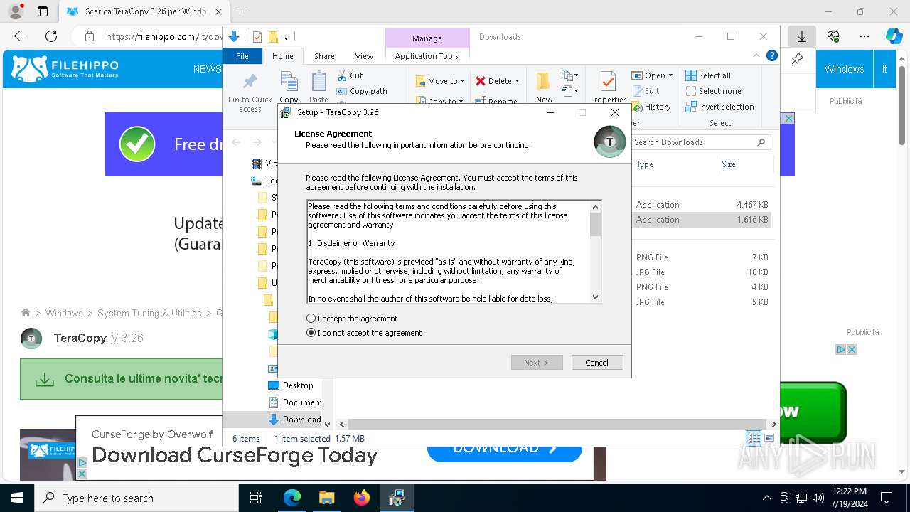Open File Explorer from taskbar
The height and width of the screenshot is (512, 910).
pos(327,498)
